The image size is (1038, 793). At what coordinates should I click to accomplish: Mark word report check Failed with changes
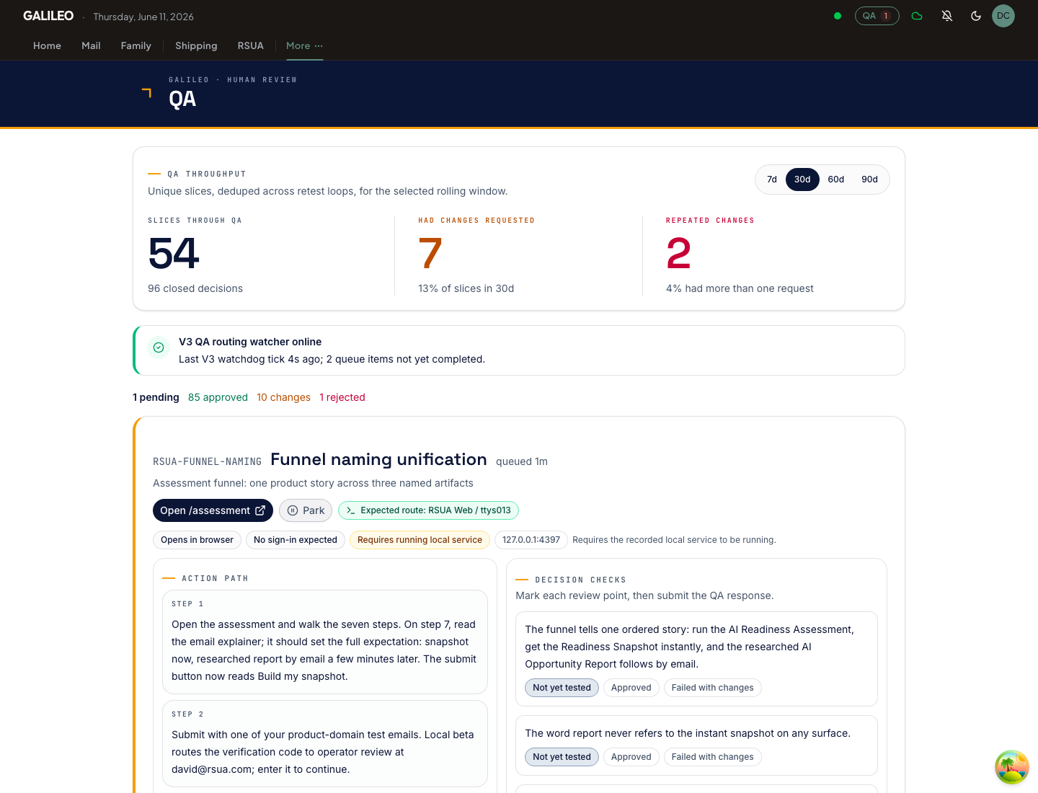[x=712, y=757]
